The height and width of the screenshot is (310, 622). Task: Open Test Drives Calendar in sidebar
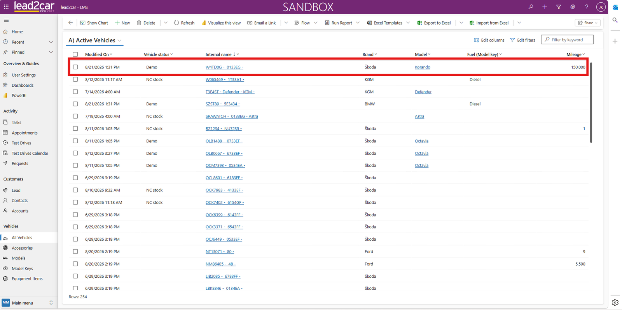30,153
